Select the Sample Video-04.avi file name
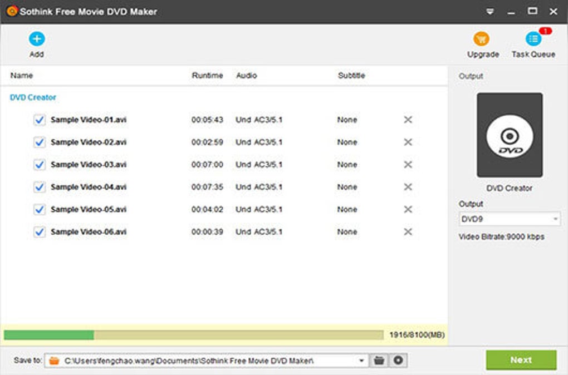Viewport: 568px width, 375px height. pos(89,187)
